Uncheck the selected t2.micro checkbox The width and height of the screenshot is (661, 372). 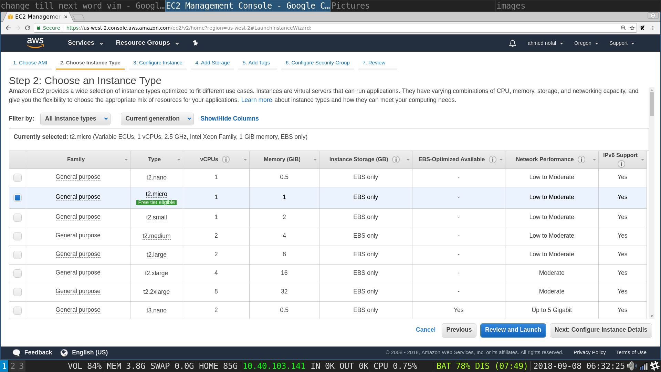tap(18, 198)
